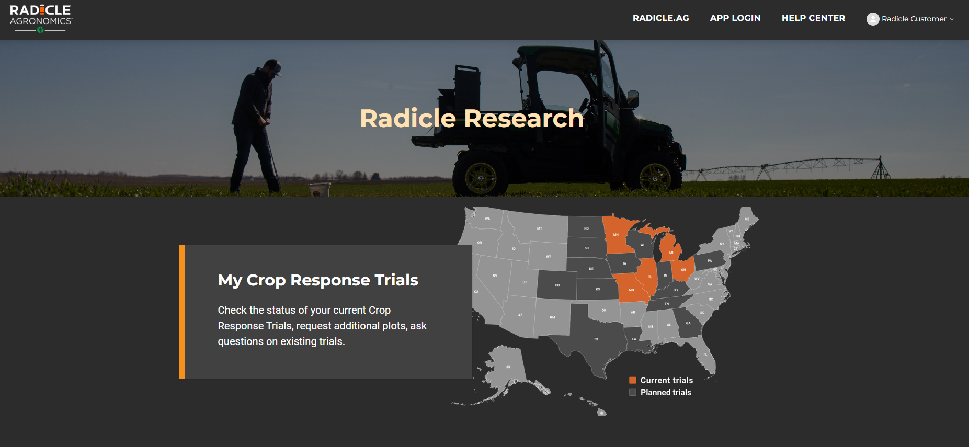969x447 pixels.
Task: Select Alaska (AK) on the map
Action: coord(508,367)
